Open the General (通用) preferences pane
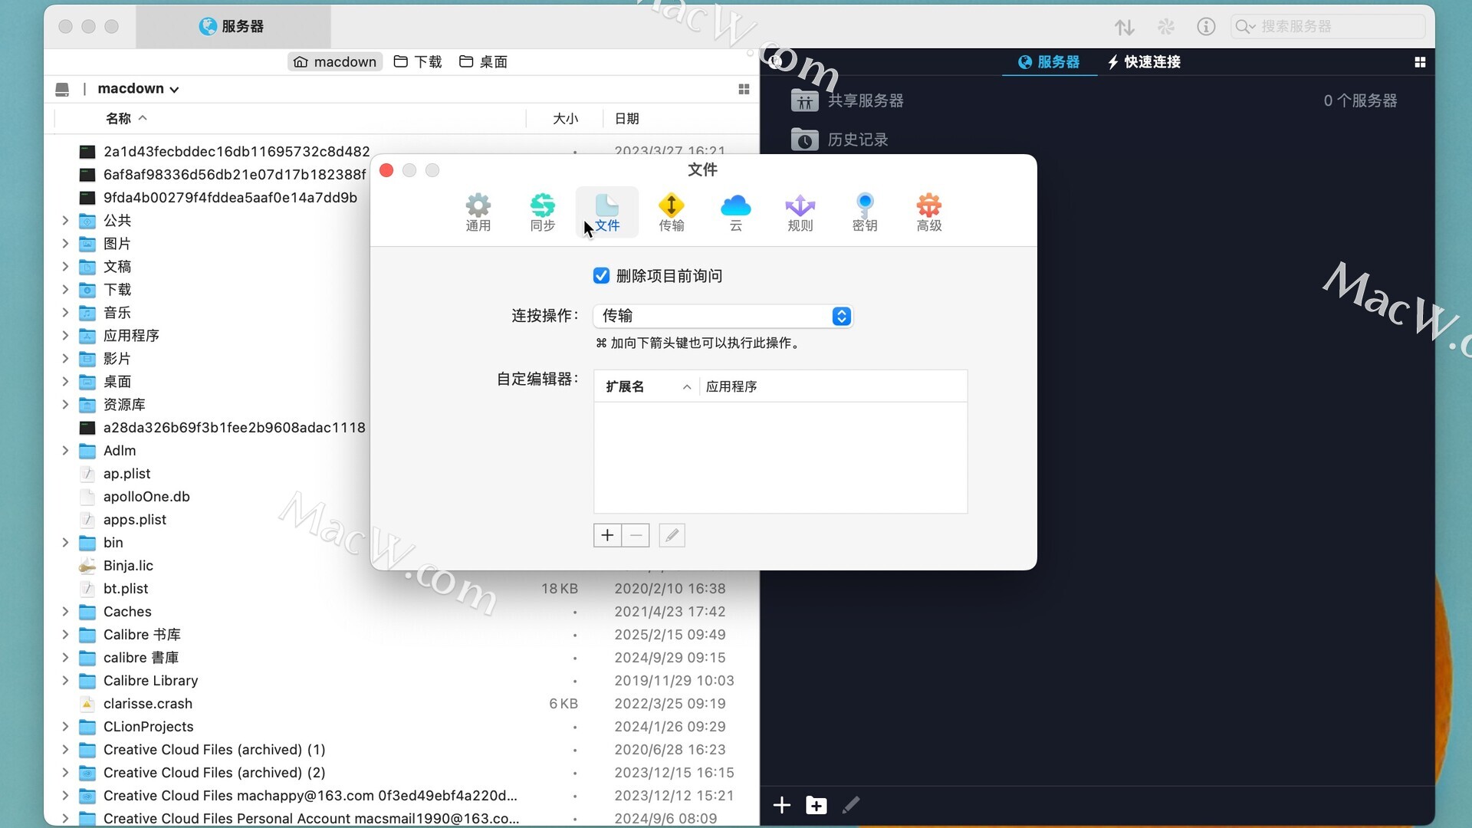 point(478,212)
